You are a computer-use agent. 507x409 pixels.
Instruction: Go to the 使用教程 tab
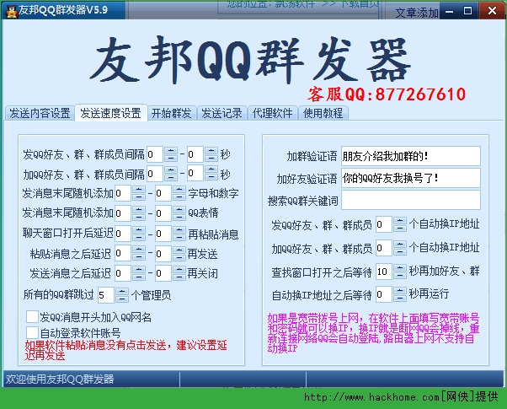323,113
